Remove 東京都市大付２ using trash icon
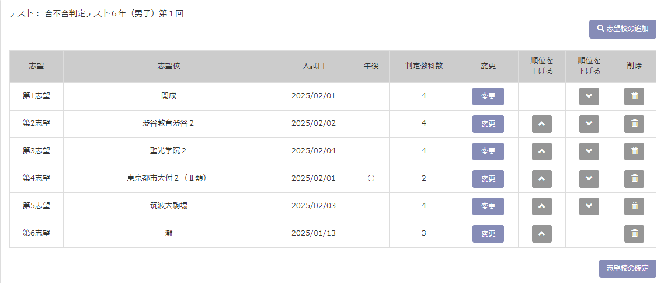The image size is (664, 283). [634, 179]
